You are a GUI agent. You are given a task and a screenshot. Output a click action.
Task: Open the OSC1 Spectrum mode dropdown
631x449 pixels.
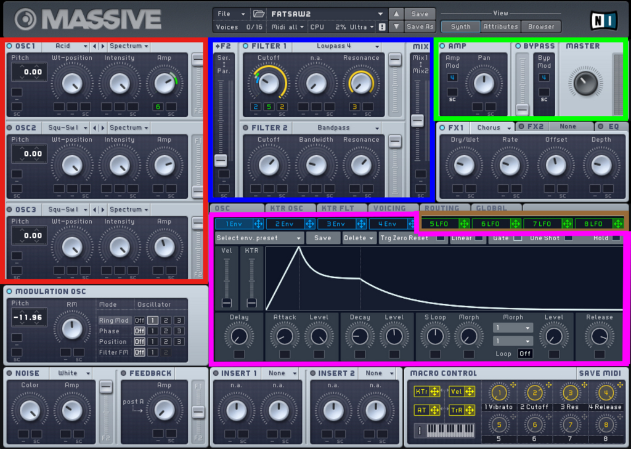129,46
